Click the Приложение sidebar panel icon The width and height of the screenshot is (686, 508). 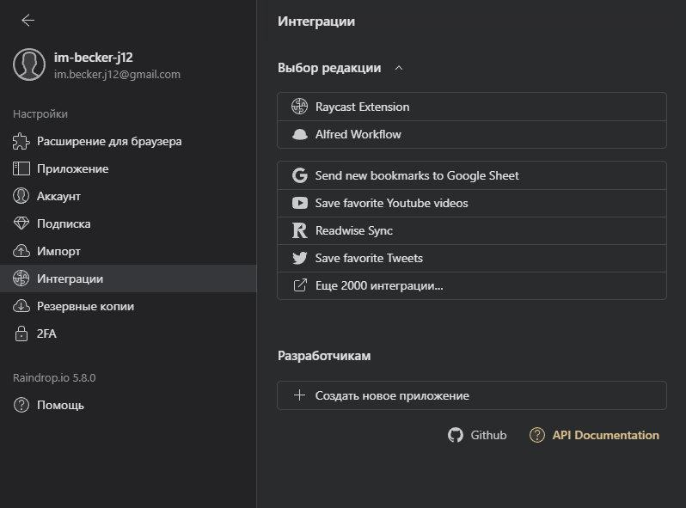click(21, 168)
